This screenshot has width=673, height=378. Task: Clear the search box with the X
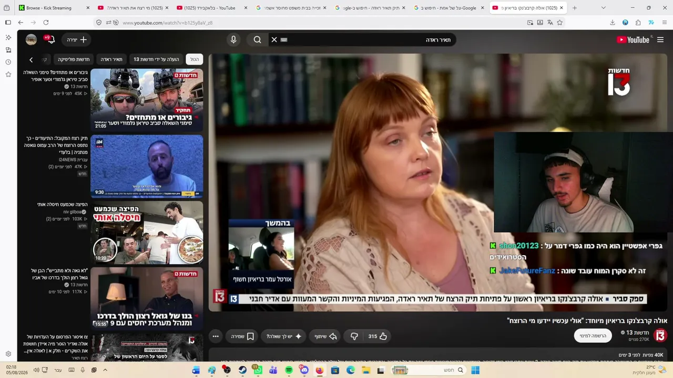tap(274, 39)
